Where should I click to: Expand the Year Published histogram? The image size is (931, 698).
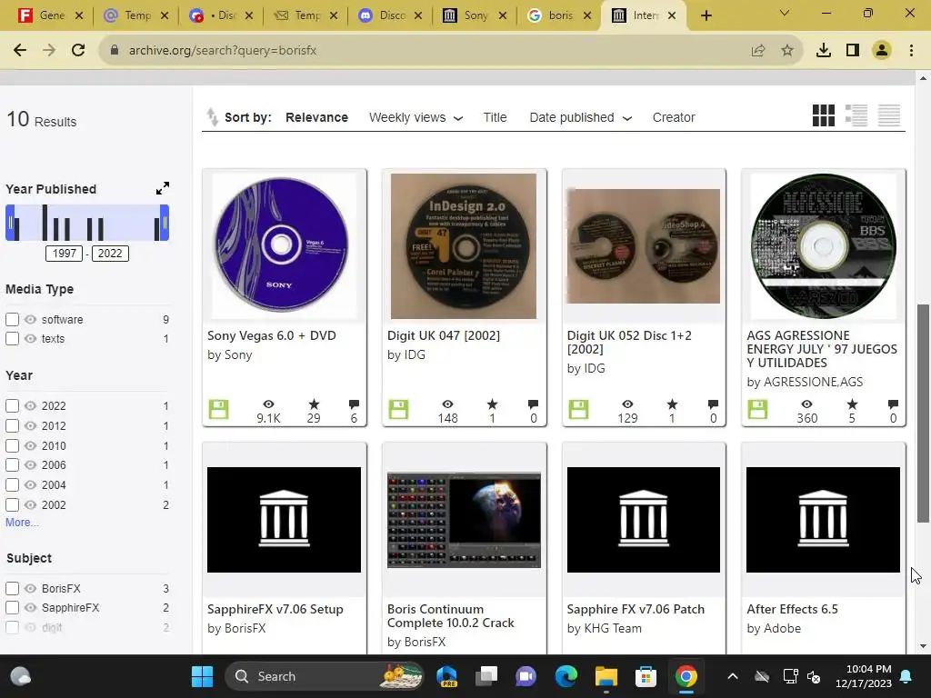coord(162,189)
